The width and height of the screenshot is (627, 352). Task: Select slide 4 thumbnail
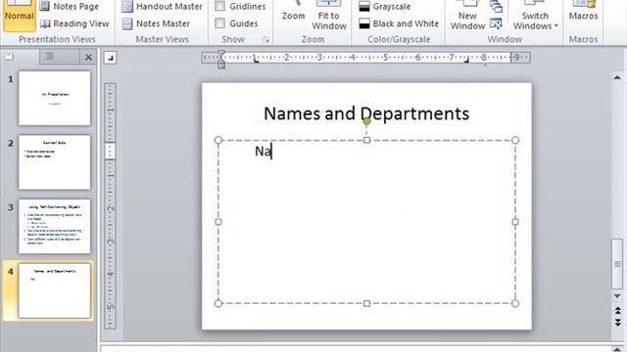(55, 290)
